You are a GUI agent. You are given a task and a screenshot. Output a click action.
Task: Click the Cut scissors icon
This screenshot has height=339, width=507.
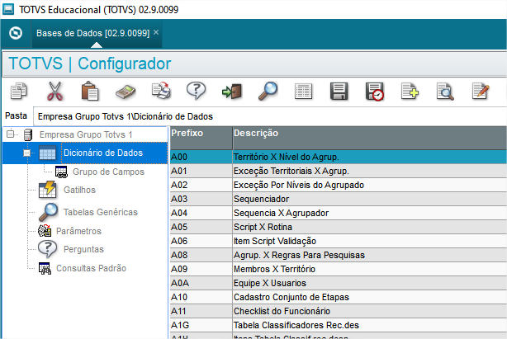pyautogui.click(x=54, y=91)
